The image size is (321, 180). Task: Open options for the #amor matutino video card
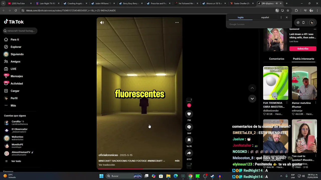[315, 103]
